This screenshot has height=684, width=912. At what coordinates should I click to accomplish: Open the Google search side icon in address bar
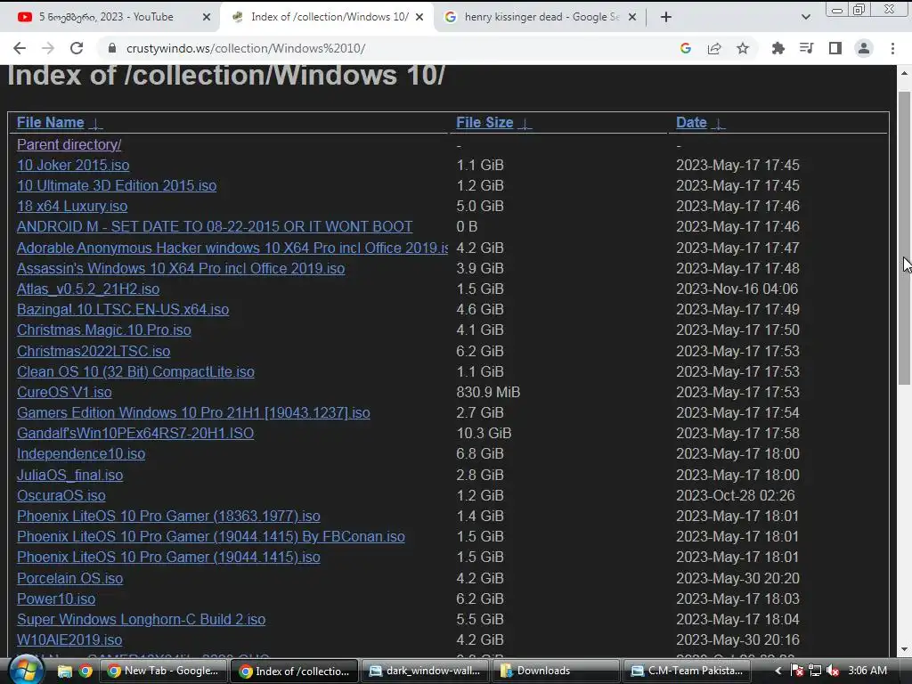click(x=686, y=48)
